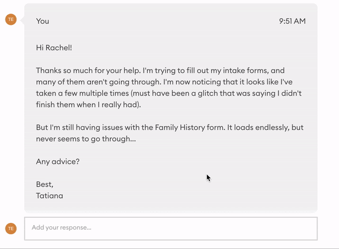This screenshot has width=339, height=249.
Task: Click the 'never seems to go through...' line
Action: tap(86, 139)
